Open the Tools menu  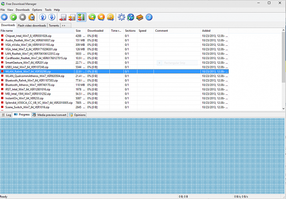coord(48,10)
